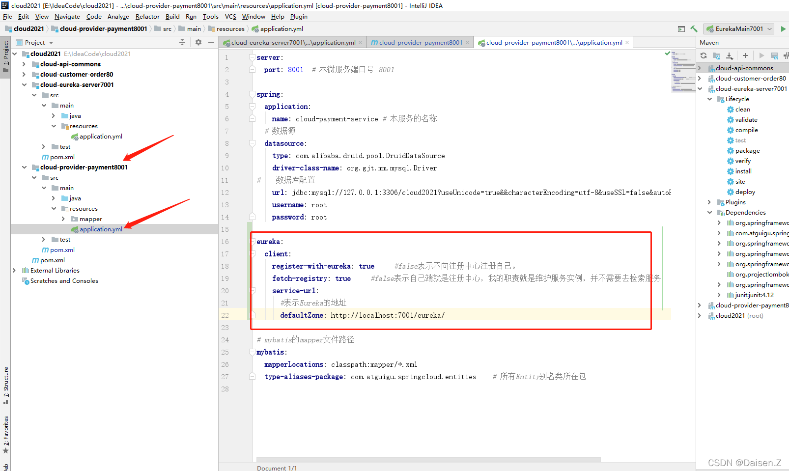Click resources in the breadcrumb bar
789x471 pixels.
226,29
